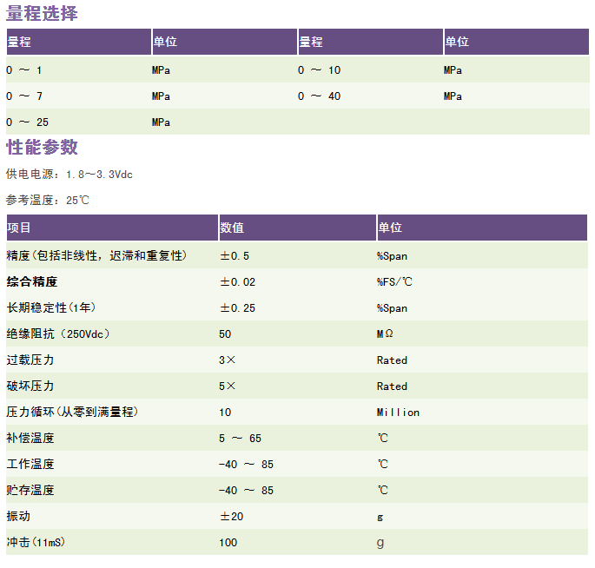The image size is (595, 568).
Task: Click the 数值 column header
Action: [231, 228]
